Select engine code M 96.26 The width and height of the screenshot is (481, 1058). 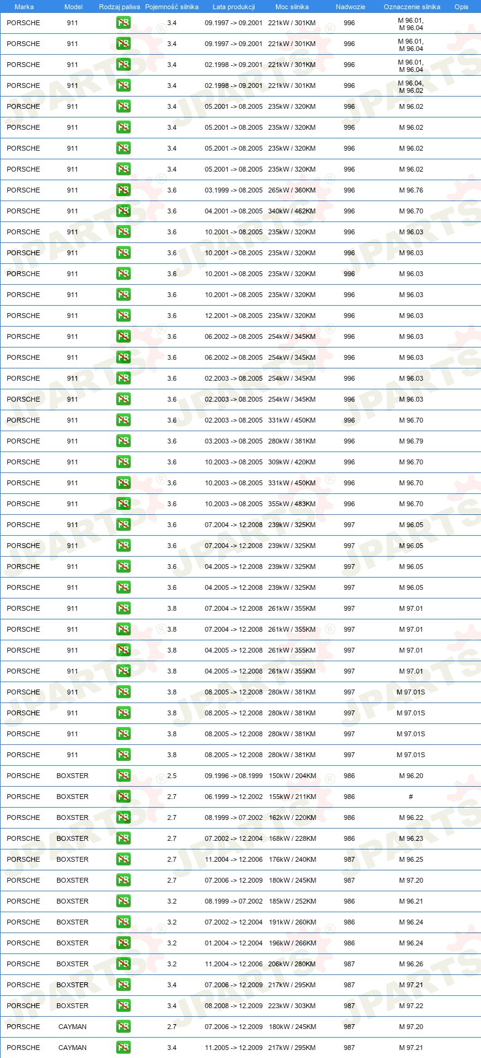point(411,964)
